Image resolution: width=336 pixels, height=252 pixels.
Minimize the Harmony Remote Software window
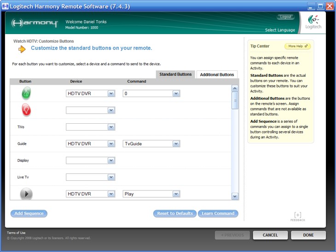point(311,6)
